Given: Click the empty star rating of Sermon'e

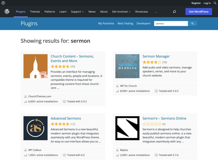Looking at the screenshot, I should 152,124.
